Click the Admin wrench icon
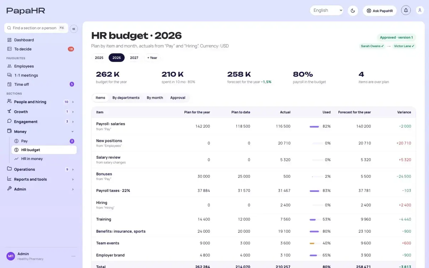 tap(9, 189)
